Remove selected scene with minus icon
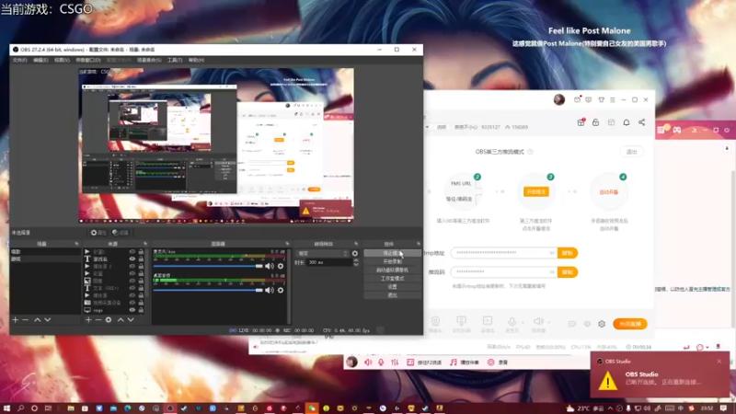Image resolution: width=736 pixels, height=414 pixels. coord(26,319)
